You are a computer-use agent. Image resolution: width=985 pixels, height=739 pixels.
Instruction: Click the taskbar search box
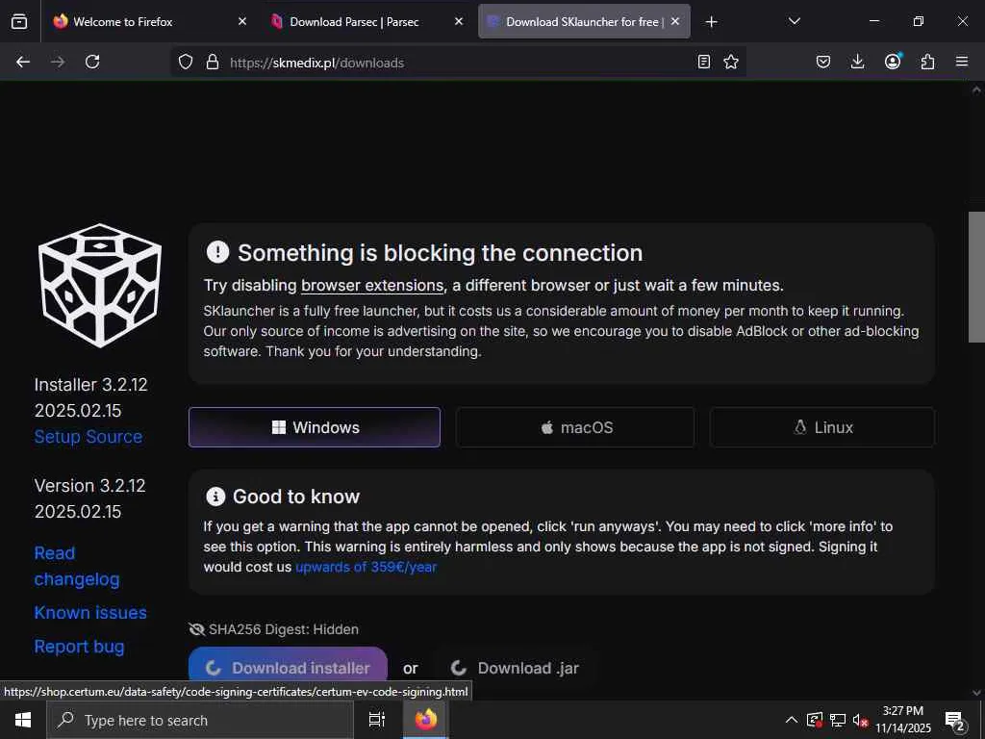(200, 720)
